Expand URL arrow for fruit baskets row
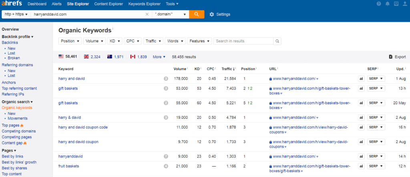Screen dimensions: 410x177 click(302, 171)
